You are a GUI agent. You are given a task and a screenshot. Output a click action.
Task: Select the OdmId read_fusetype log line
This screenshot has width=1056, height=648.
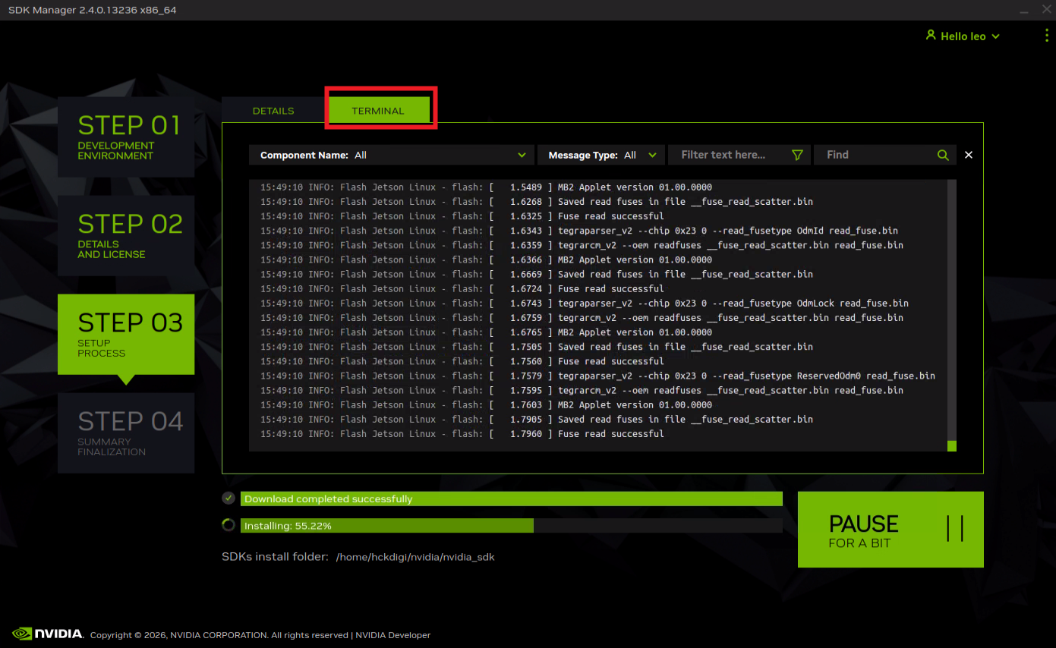tap(579, 231)
